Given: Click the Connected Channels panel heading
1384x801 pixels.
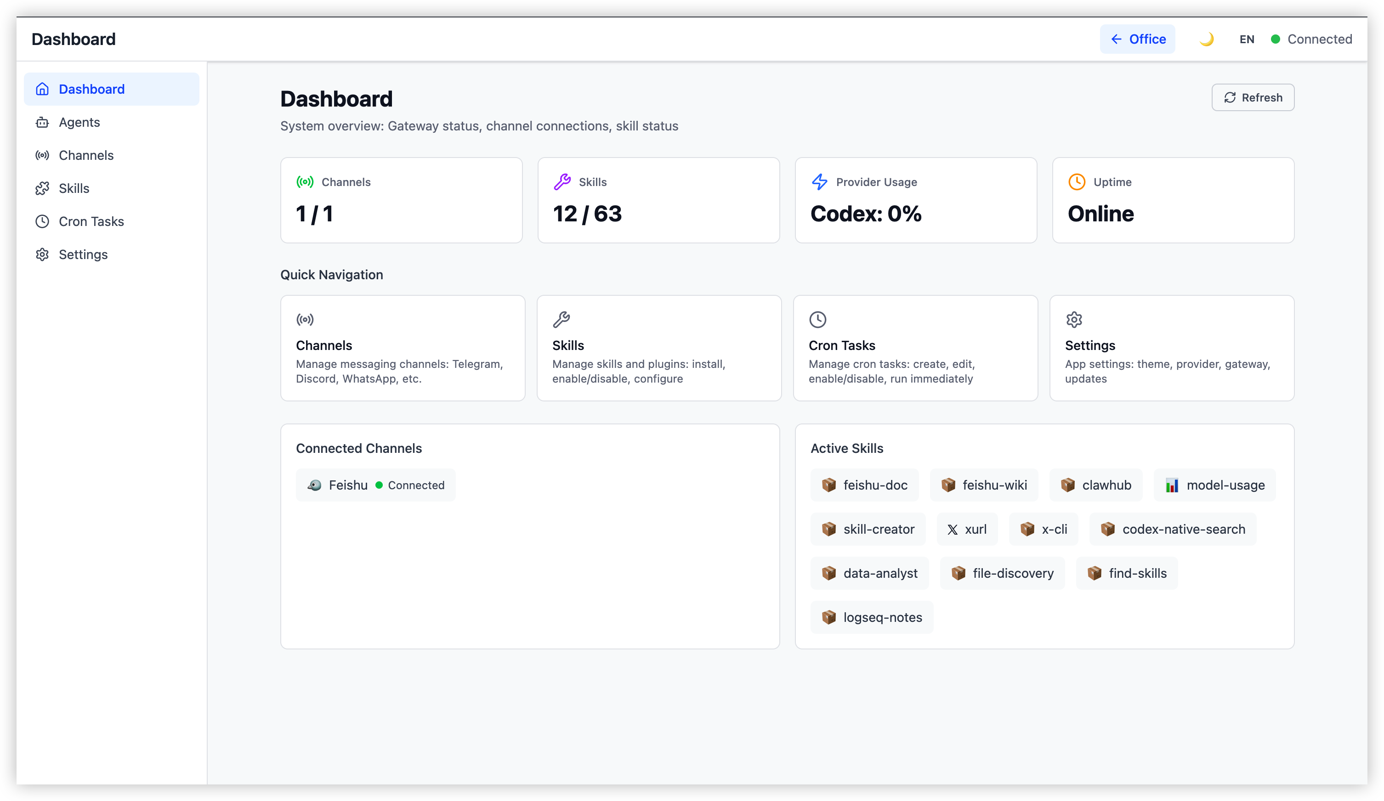Looking at the screenshot, I should (x=358, y=448).
